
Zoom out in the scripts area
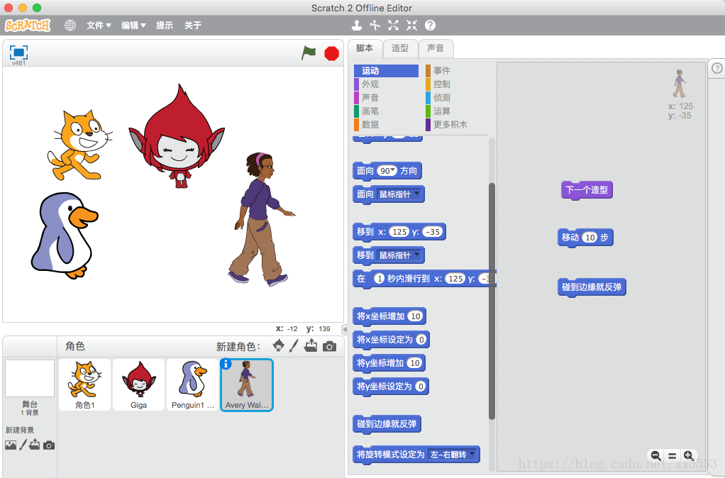click(x=655, y=456)
